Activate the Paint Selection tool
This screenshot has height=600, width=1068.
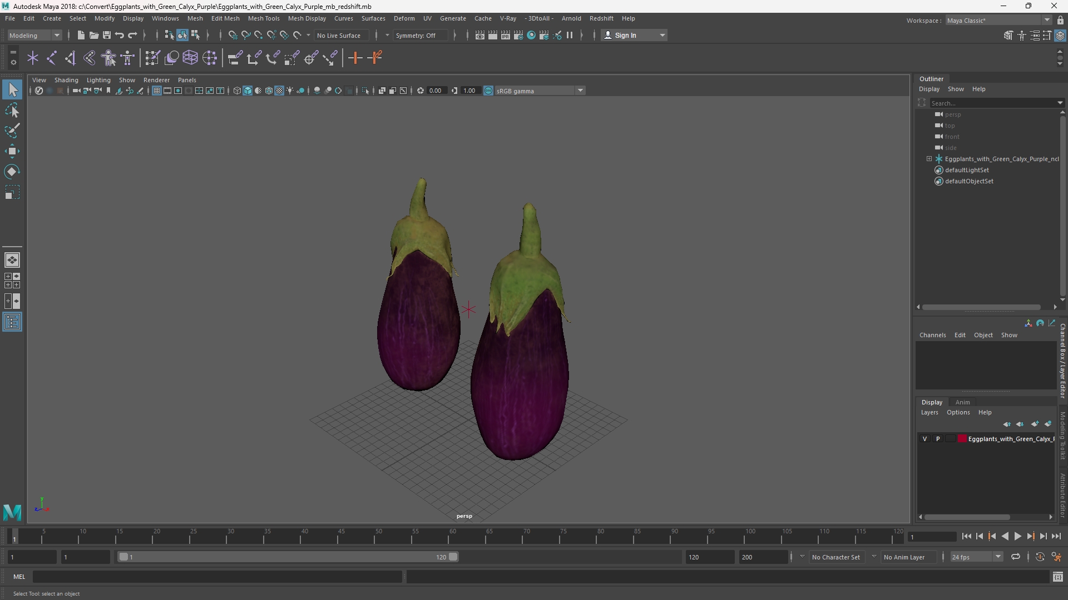(x=12, y=131)
